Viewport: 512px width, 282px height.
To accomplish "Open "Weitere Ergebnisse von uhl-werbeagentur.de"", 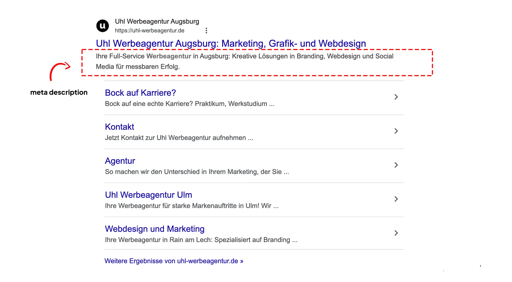I will tap(174, 261).
